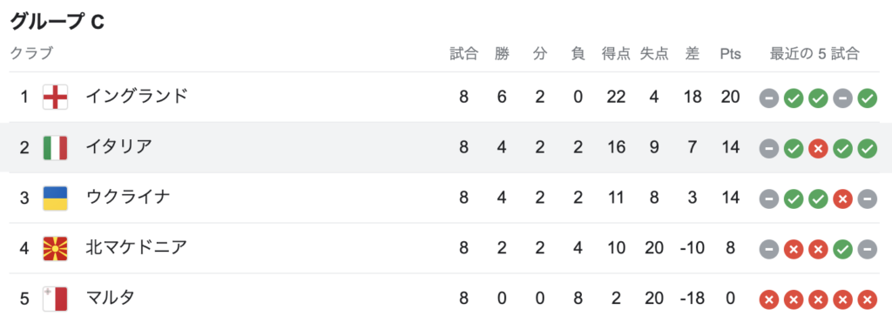
Task: Click the 得点 column header
Action: (x=616, y=54)
